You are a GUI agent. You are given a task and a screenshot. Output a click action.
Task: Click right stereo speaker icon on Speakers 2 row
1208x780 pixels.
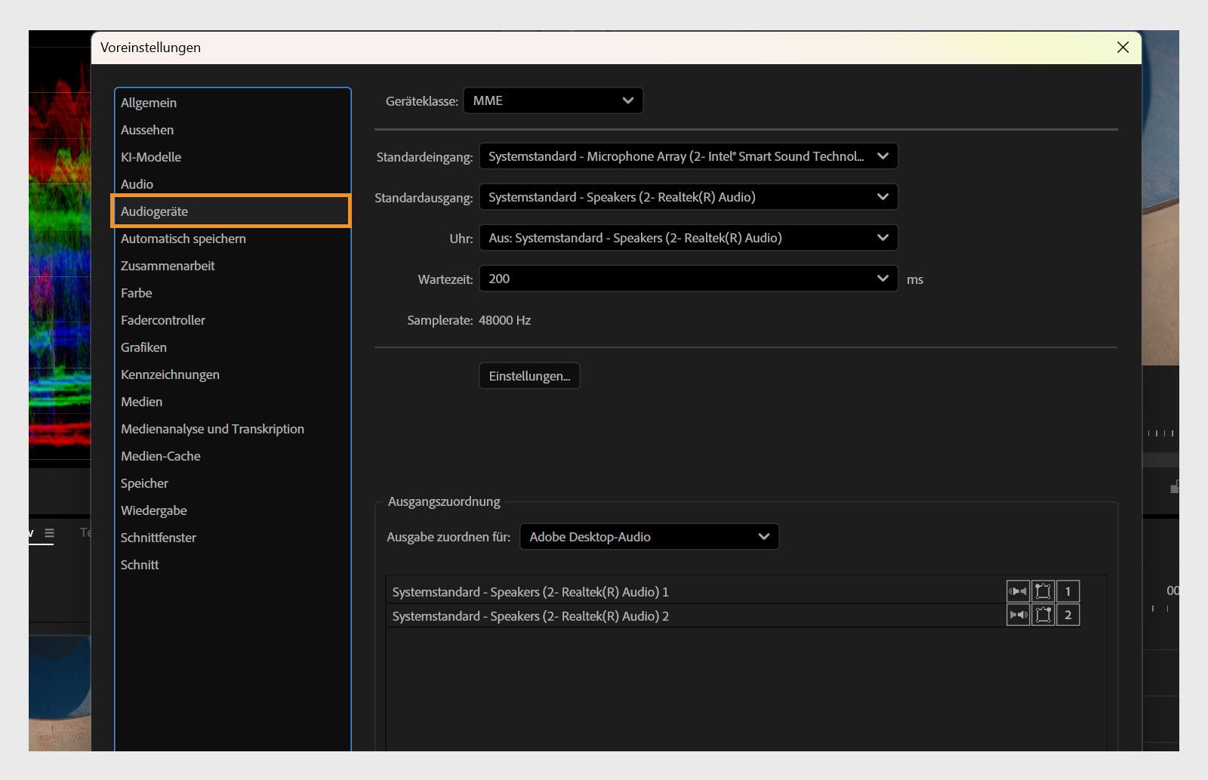click(1018, 615)
